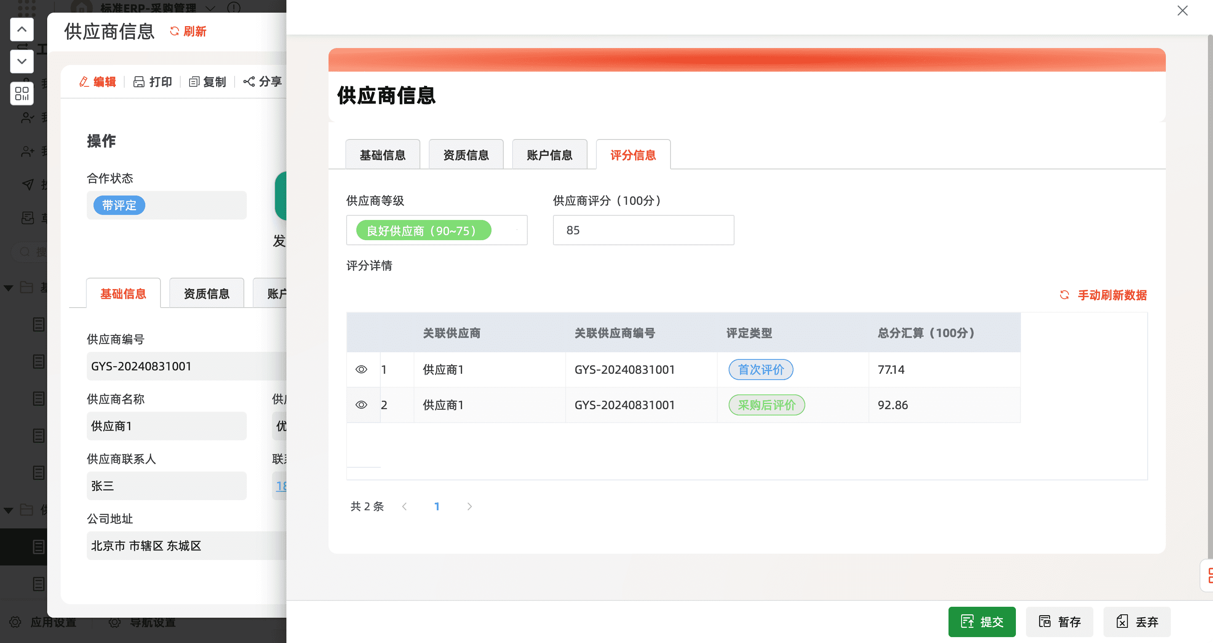
Task: Click the refresh icon beside 供应商信息
Action: click(x=174, y=31)
